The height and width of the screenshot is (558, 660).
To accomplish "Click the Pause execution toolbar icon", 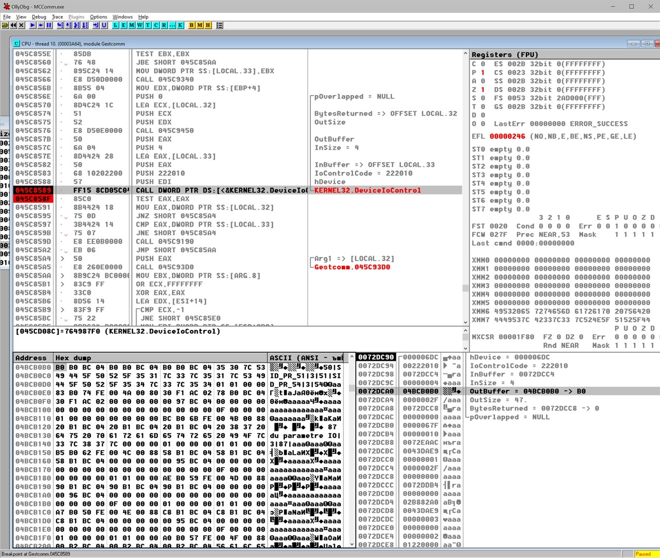I will (x=49, y=25).
